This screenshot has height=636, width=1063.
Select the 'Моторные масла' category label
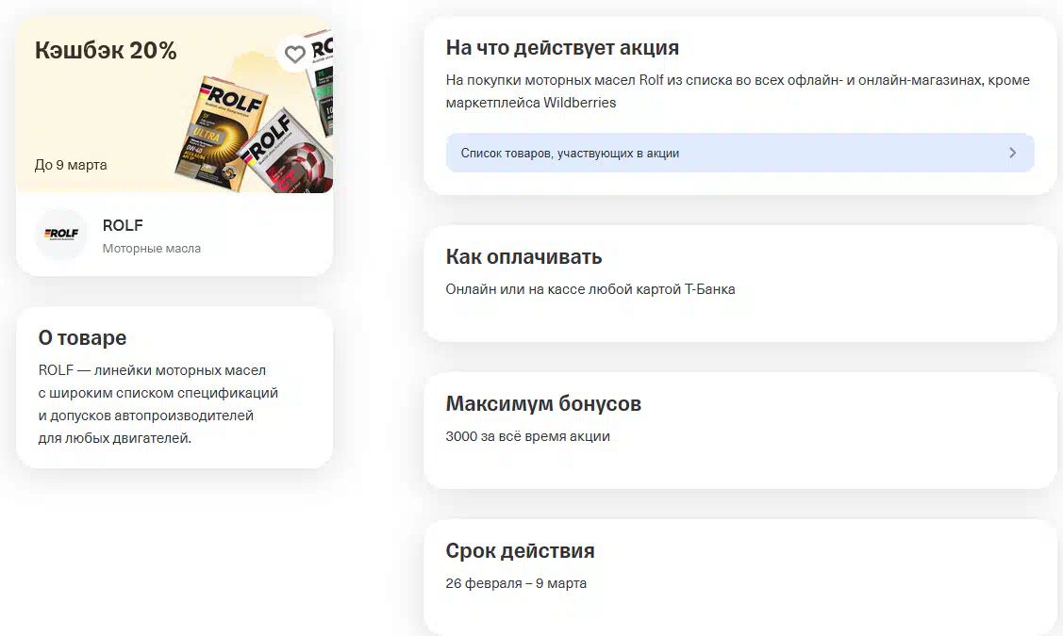[151, 249]
